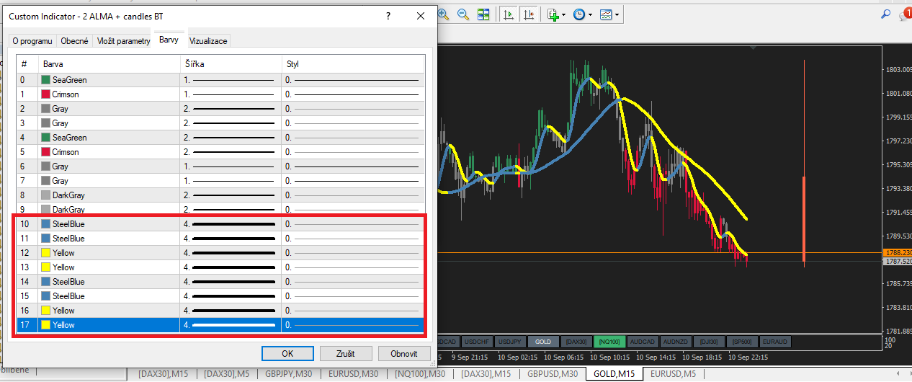Switch to the GBPUSD,M30 chart tab

pyautogui.click(x=553, y=374)
